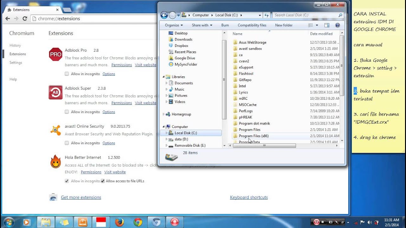Screen dimensions: 406x228
Task: Open the change view dropdown arrow
Action: (317, 25)
